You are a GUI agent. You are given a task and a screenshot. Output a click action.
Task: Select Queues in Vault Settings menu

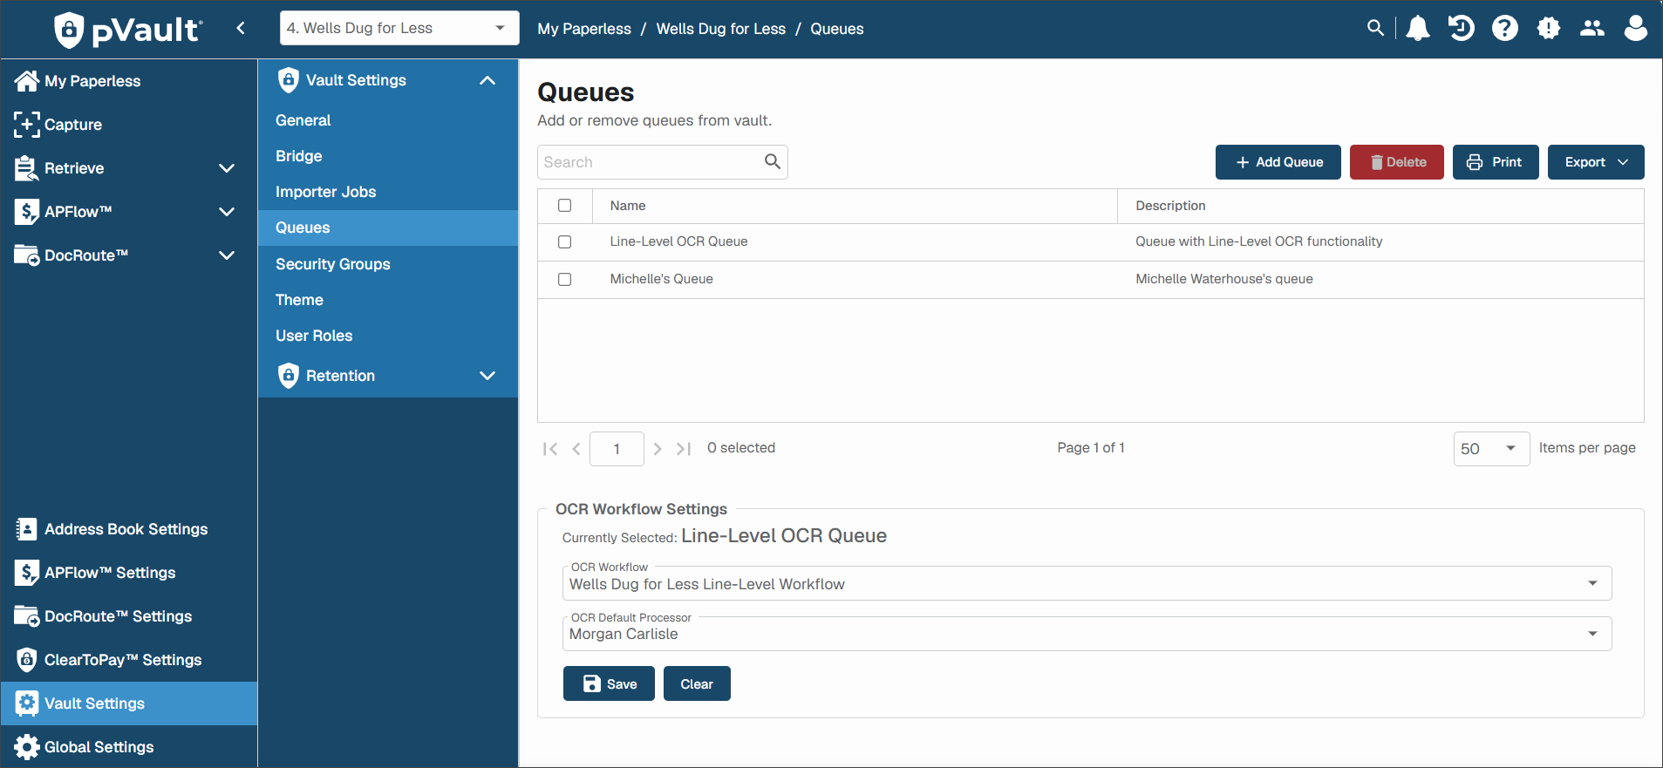click(x=388, y=228)
